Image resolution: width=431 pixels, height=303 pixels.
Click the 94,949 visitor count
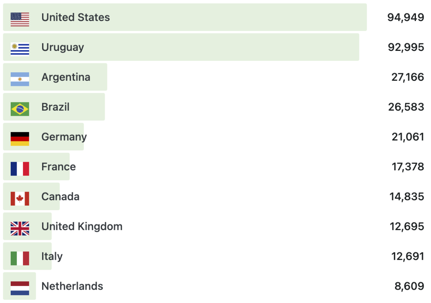coord(406,18)
